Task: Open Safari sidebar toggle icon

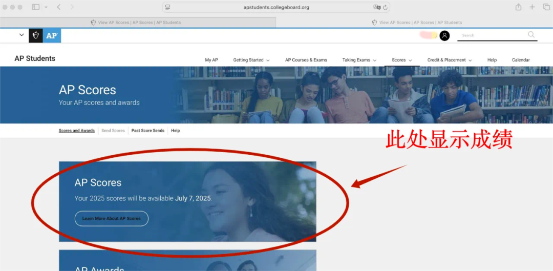Action: pyautogui.click(x=36, y=7)
